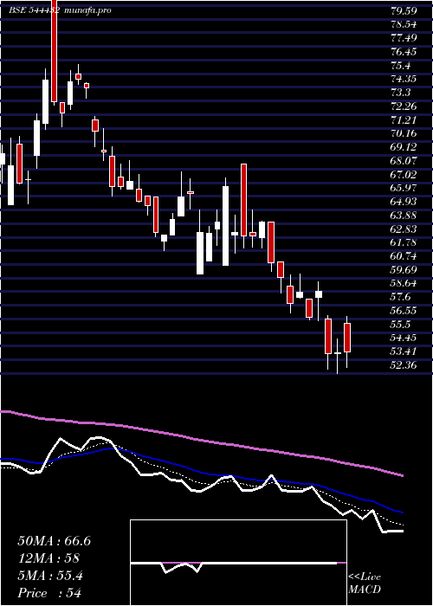Click the 65.97 price axis label
The height and width of the screenshot is (606, 433).
click(x=404, y=188)
